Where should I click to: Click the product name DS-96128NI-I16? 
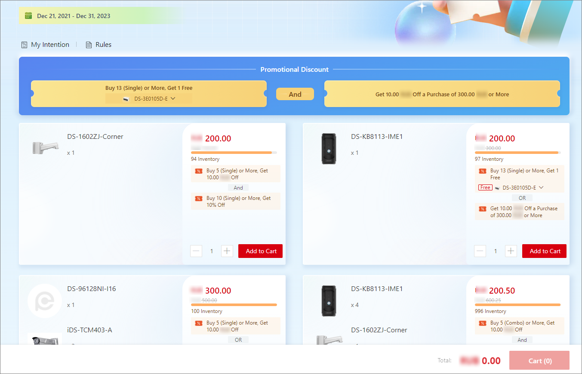(92, 289)
